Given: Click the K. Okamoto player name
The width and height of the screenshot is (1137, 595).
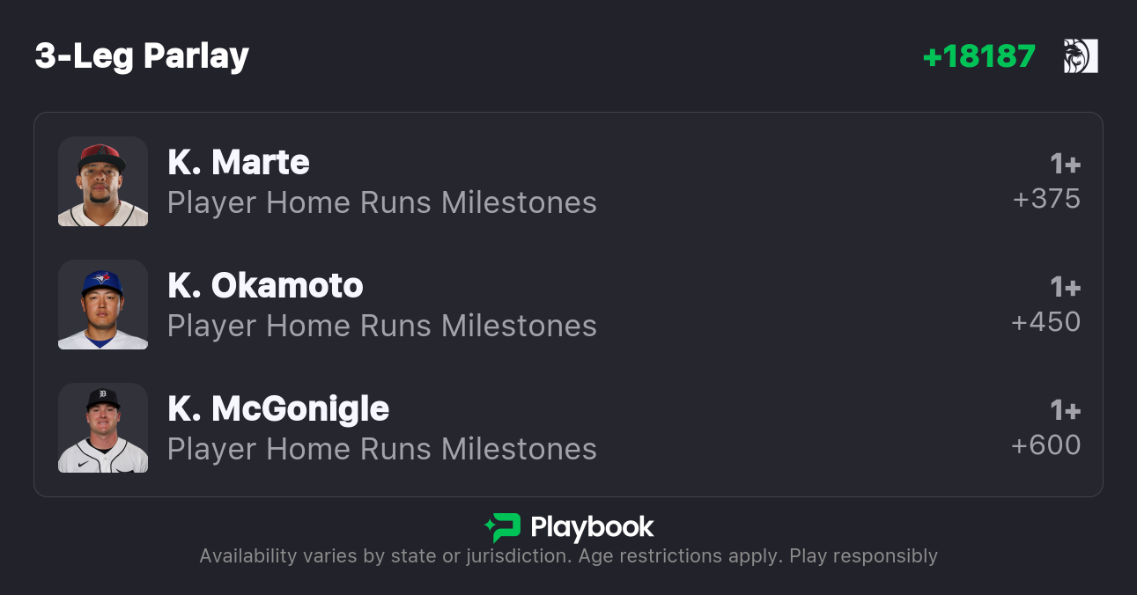Looking at the screenshot, I should coord(265,286).
